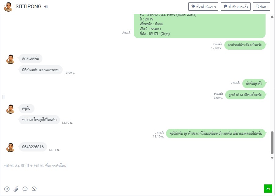Image resolution: width=275 pixels, height=196 pixels.
Task: Select the phone number 0643226816 message
Action: click(33, 147)
